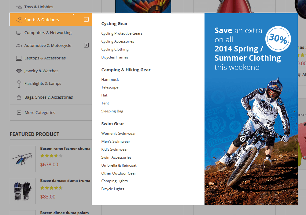Click the helicopter icon beside Toys & Hobbies
The height and width of the screenshot is (215, 306).
click(x=19, y=7)
